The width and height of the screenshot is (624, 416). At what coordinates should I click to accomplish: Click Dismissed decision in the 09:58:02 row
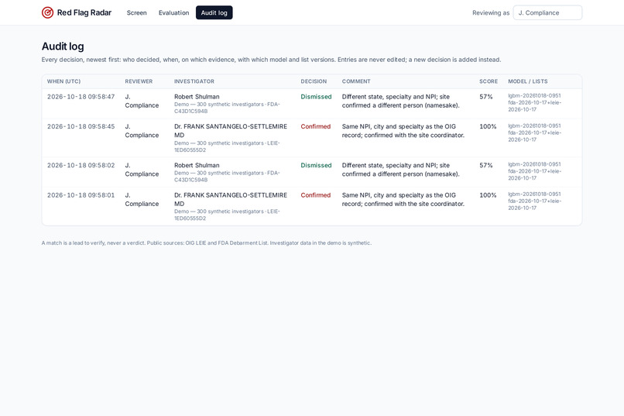pyautogui.click(x=316, y=165)
